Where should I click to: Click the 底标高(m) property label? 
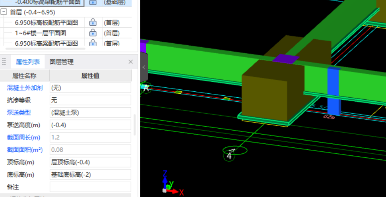[x=20, y=175]
